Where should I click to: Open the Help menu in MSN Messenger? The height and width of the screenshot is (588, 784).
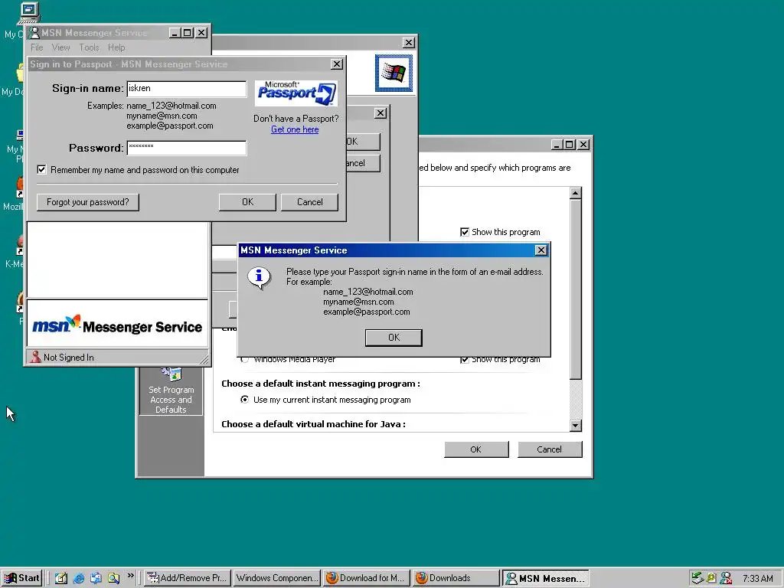[116, 47]
